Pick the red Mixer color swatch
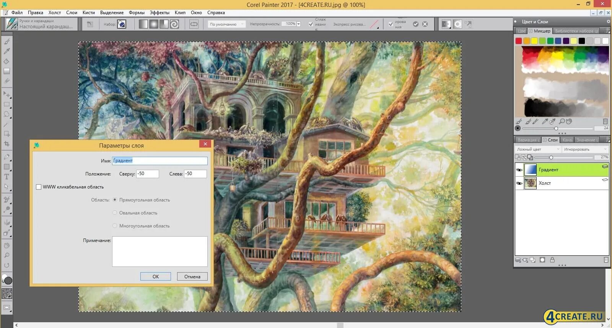 click(x=519, y=41)
